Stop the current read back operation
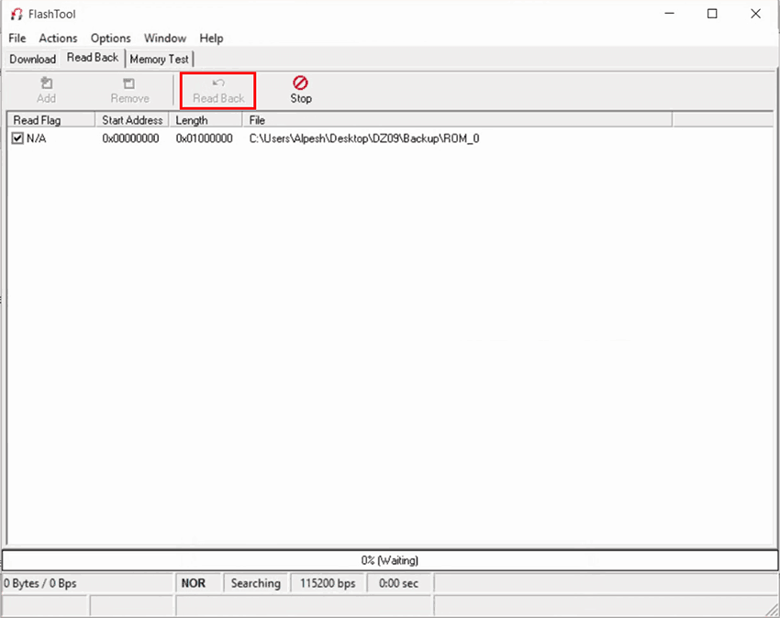 [300, 90]
